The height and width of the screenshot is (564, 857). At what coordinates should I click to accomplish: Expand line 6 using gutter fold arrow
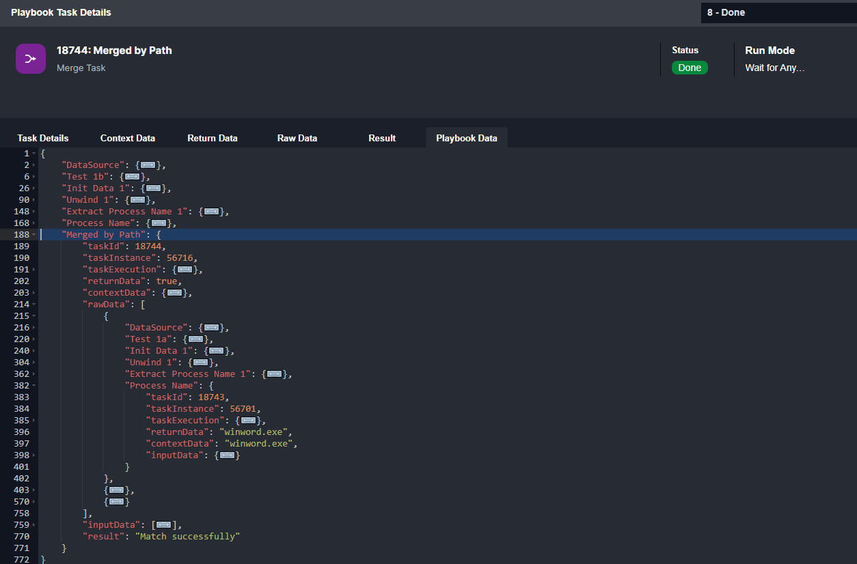click(34, 177)
